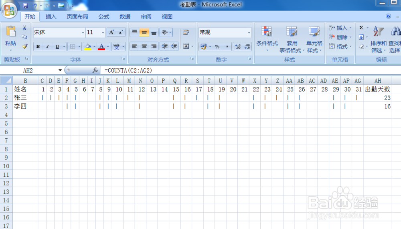401x229 pixels.
Task: Open Excel help question mark icon
Action: 389,16
